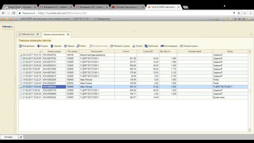Sort by the Рег номер column header
This screenshot has height=143, width=254.
73,51
